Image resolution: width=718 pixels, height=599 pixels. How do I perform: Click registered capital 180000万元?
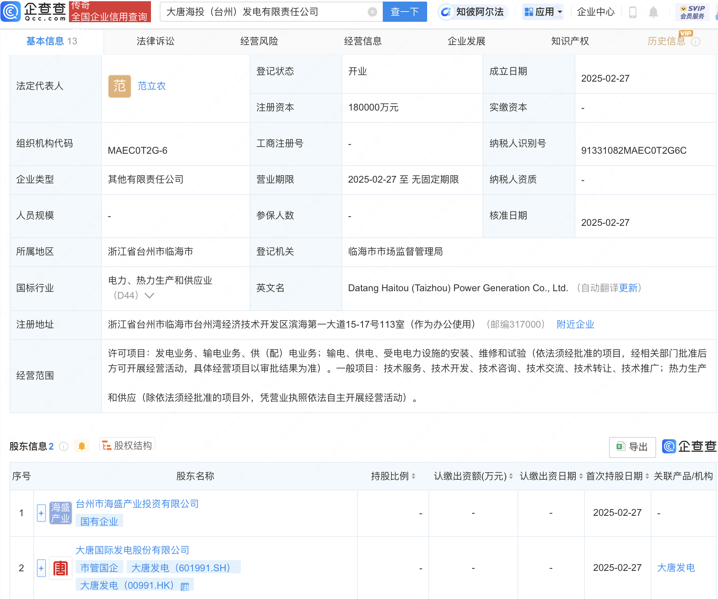coord(373,107)
